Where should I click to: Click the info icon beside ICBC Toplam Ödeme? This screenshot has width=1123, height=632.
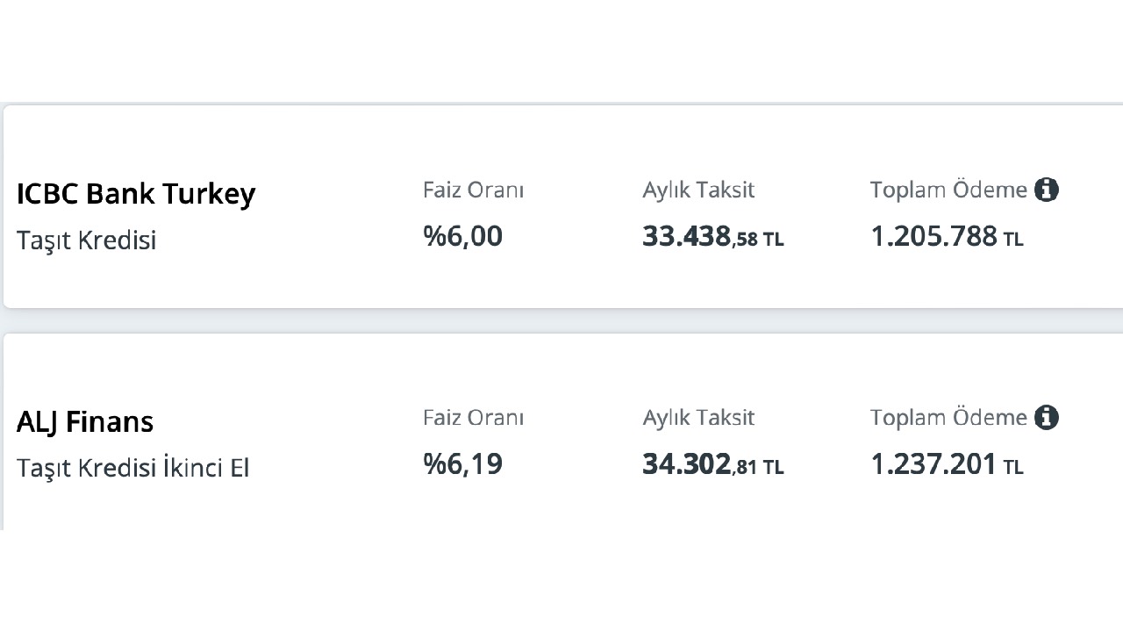pyautogui.click(x=1046, y=190)
